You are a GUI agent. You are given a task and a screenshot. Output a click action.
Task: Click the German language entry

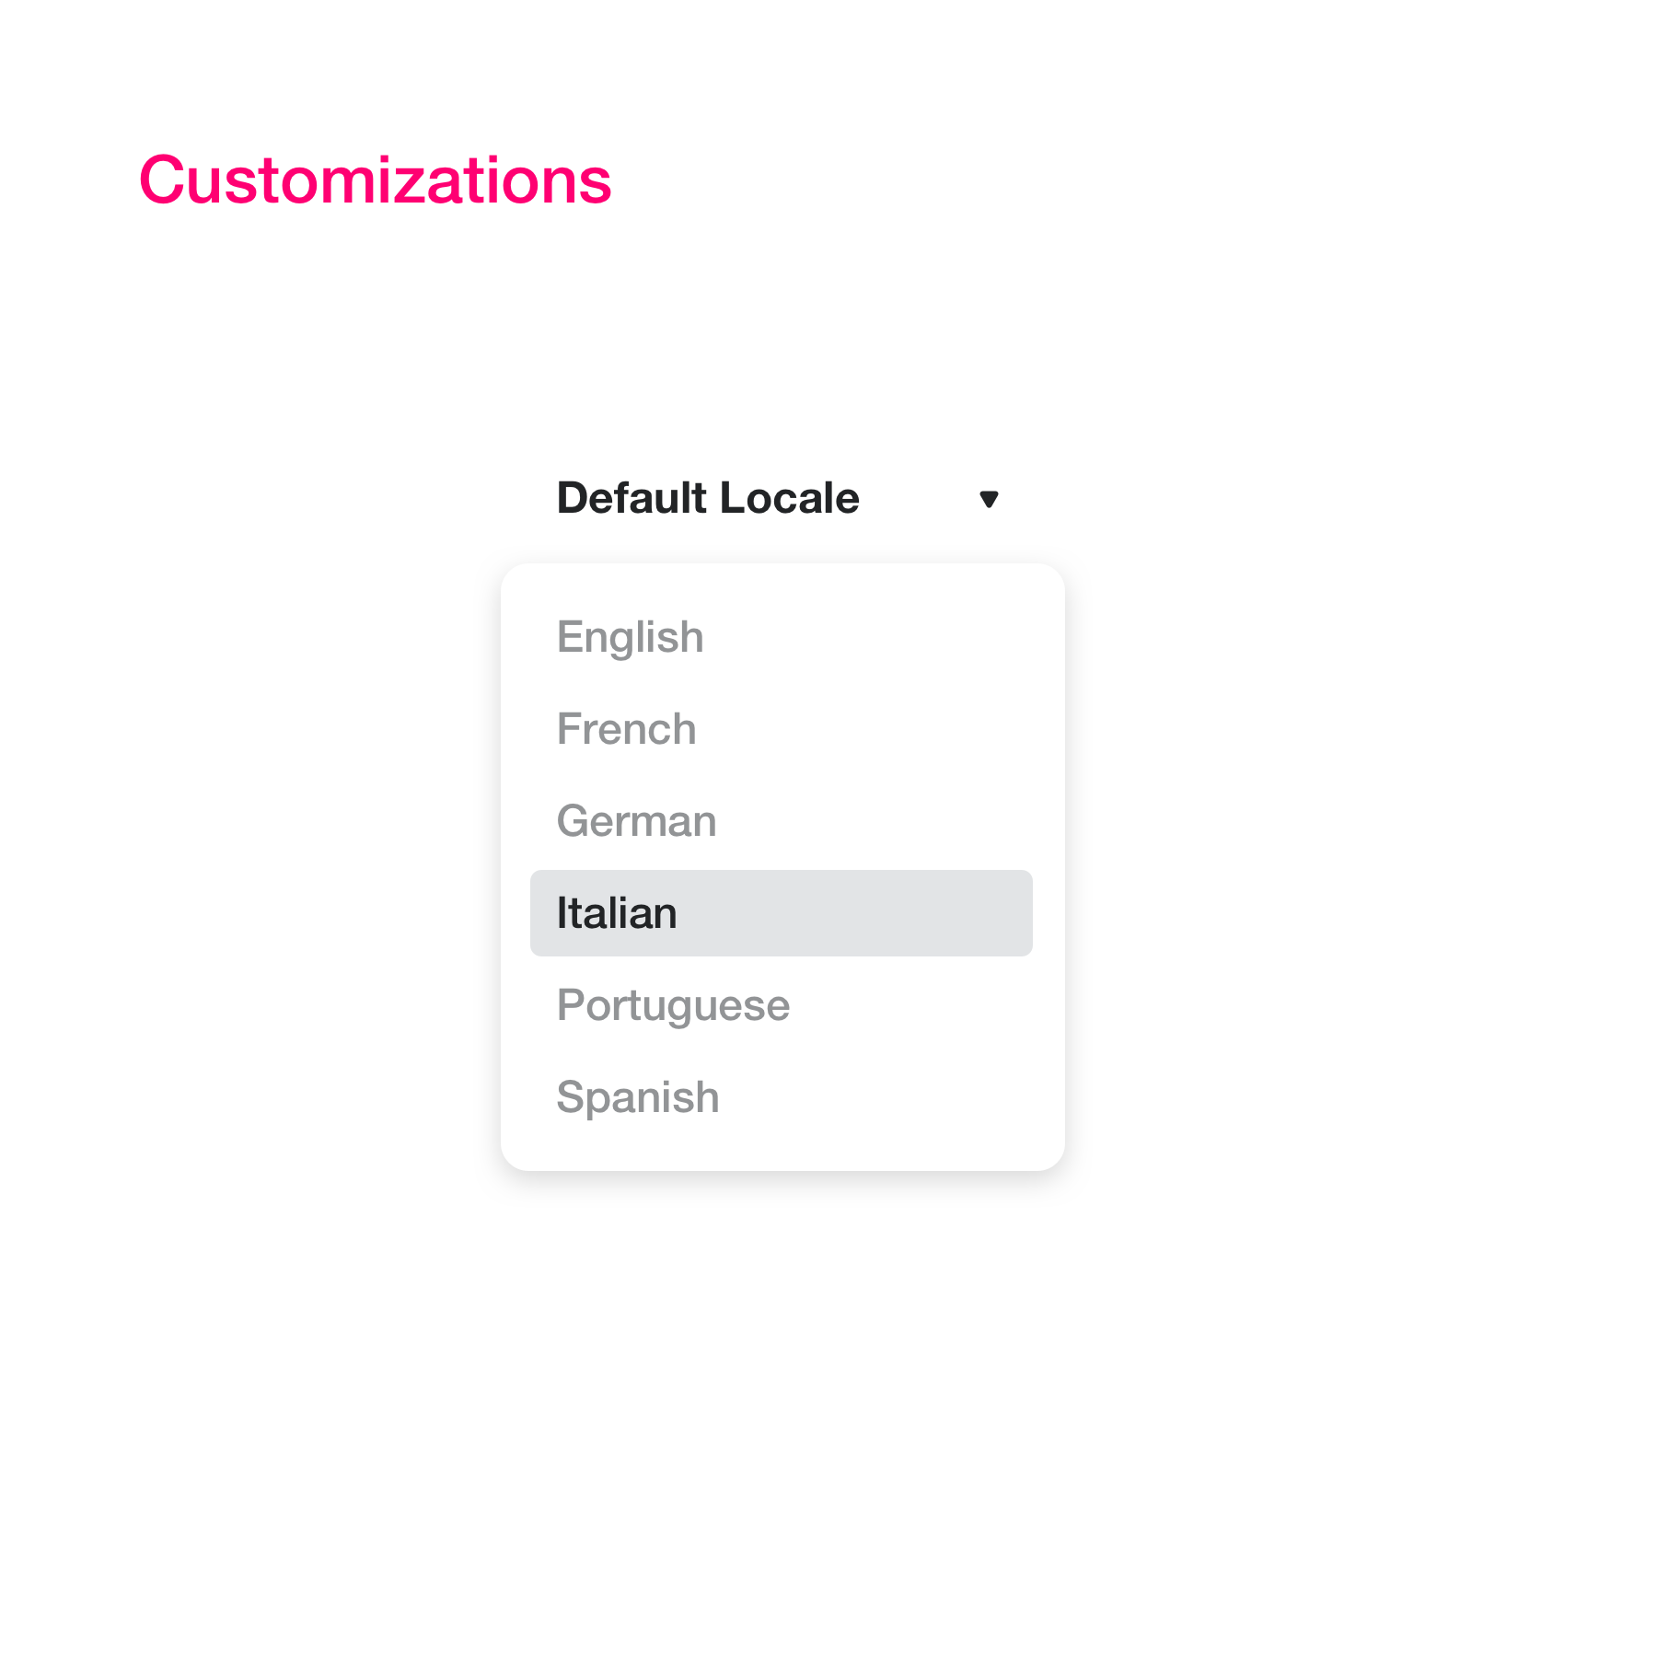(781, 821)
